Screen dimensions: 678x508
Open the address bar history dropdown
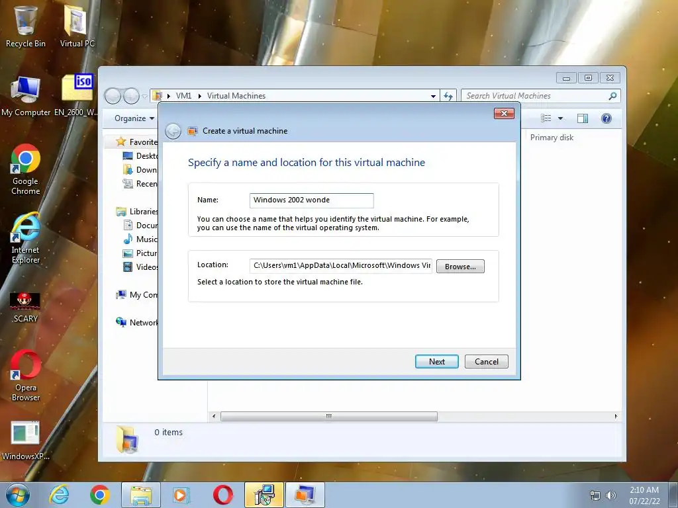point(433,96)
